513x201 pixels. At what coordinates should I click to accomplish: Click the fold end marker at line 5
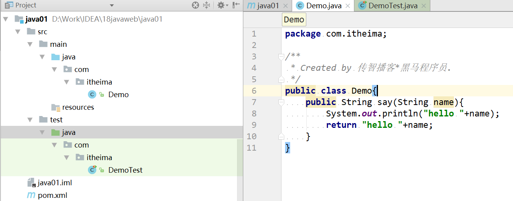[281, 79]
